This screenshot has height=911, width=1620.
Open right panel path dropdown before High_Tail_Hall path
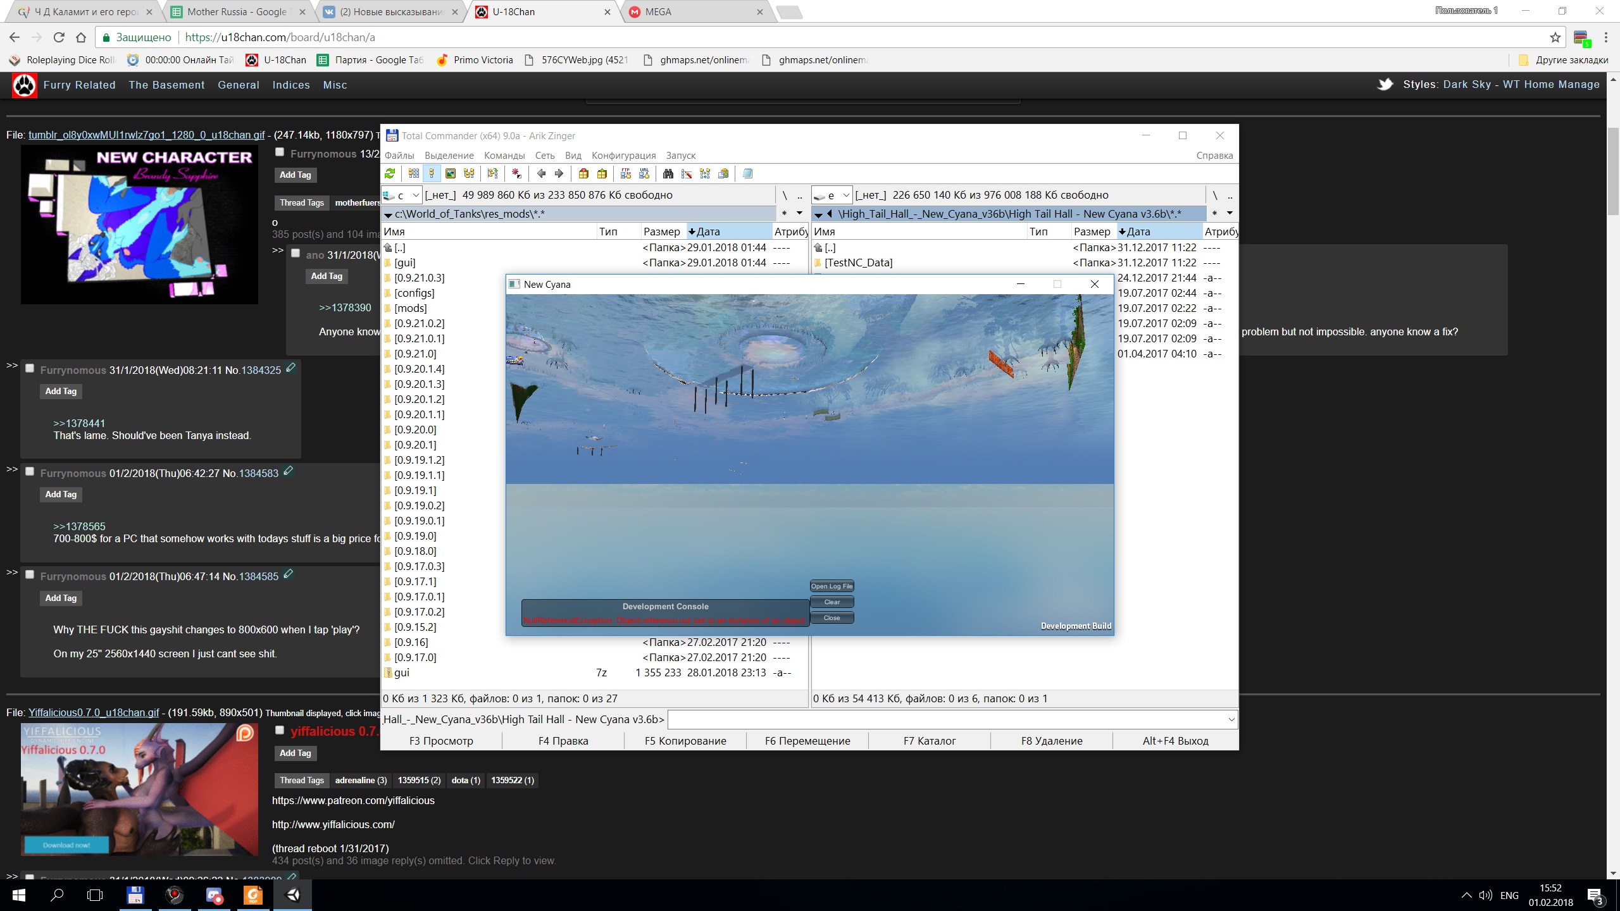pyautogui.click(x=818, y=214)
